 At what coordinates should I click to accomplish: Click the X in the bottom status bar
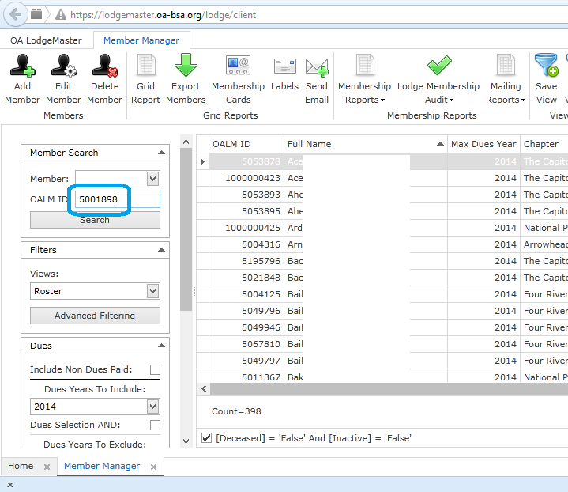(10, 485)
